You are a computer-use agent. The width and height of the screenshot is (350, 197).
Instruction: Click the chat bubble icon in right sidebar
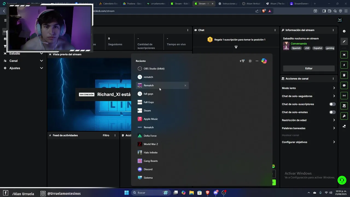click(x=344, y=85)
